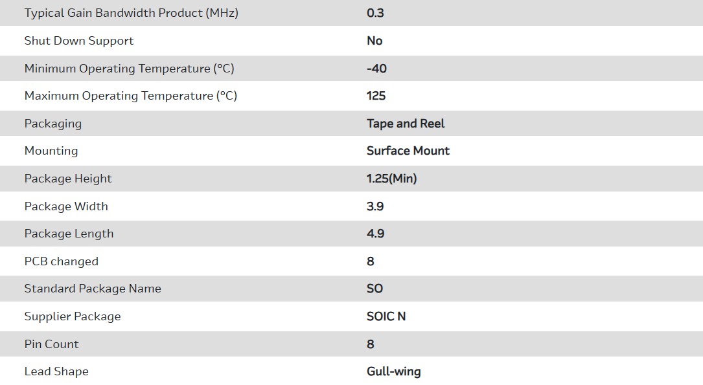Click the Pin Count label

[x=51, y=344]
